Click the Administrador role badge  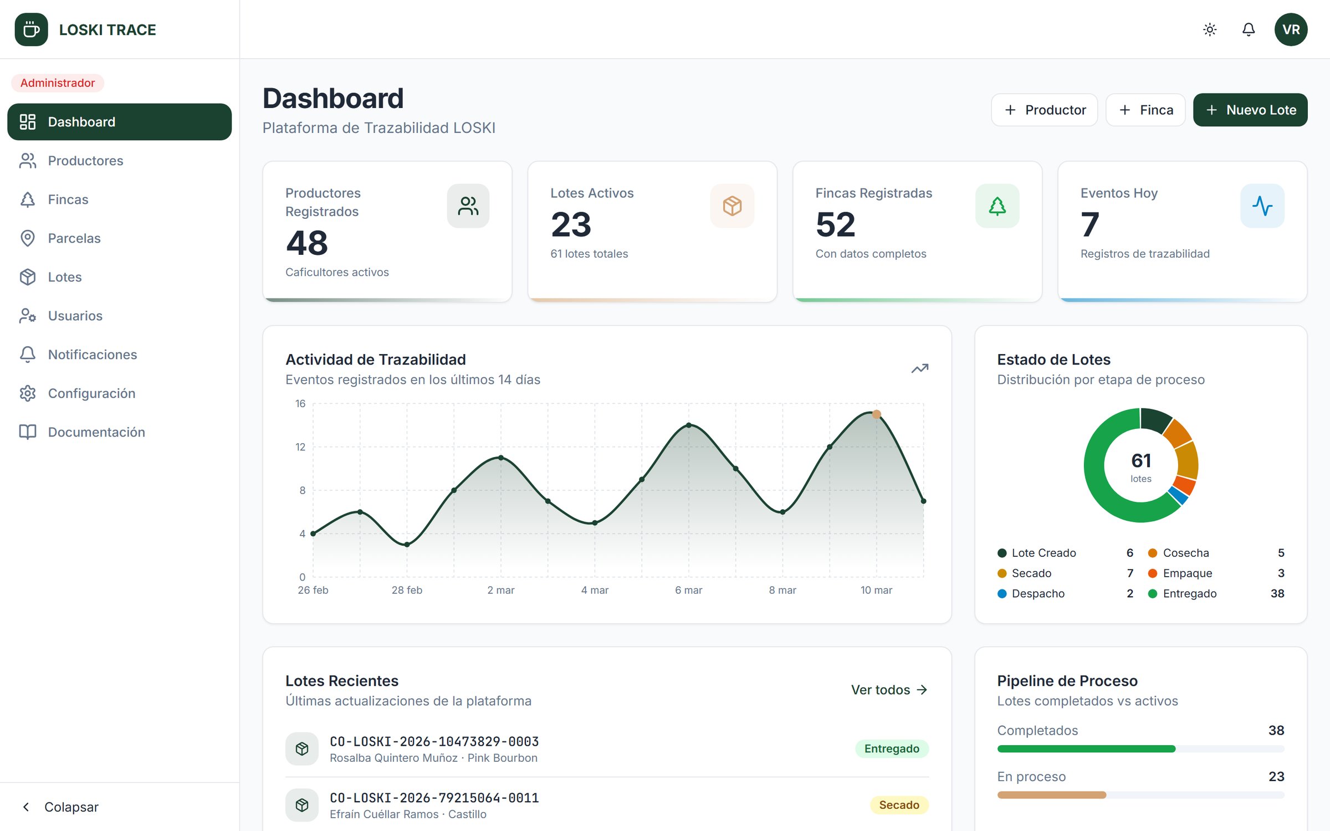pyautogui.click(x=58, y=83)
